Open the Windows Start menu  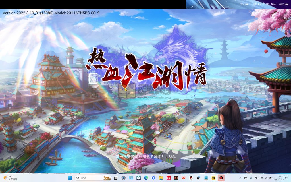point(70,178)
